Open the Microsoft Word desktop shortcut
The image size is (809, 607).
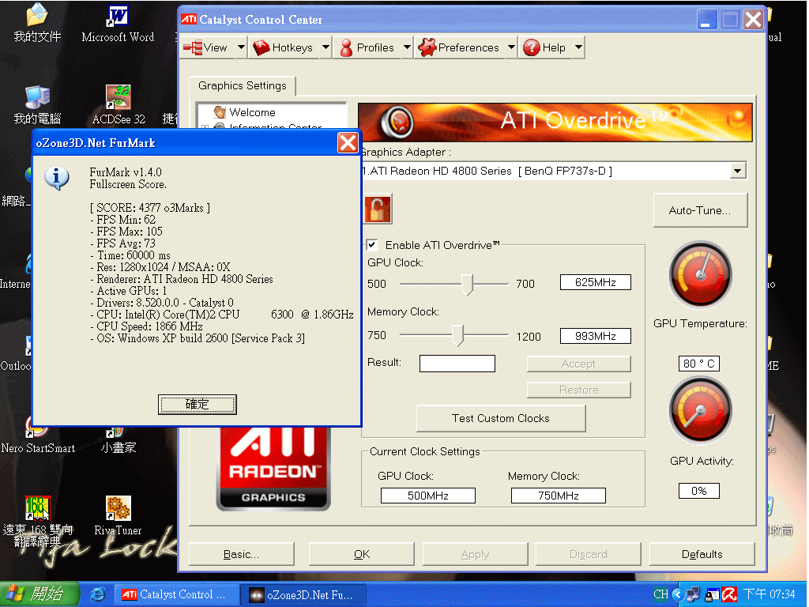(x=118, y=17)
